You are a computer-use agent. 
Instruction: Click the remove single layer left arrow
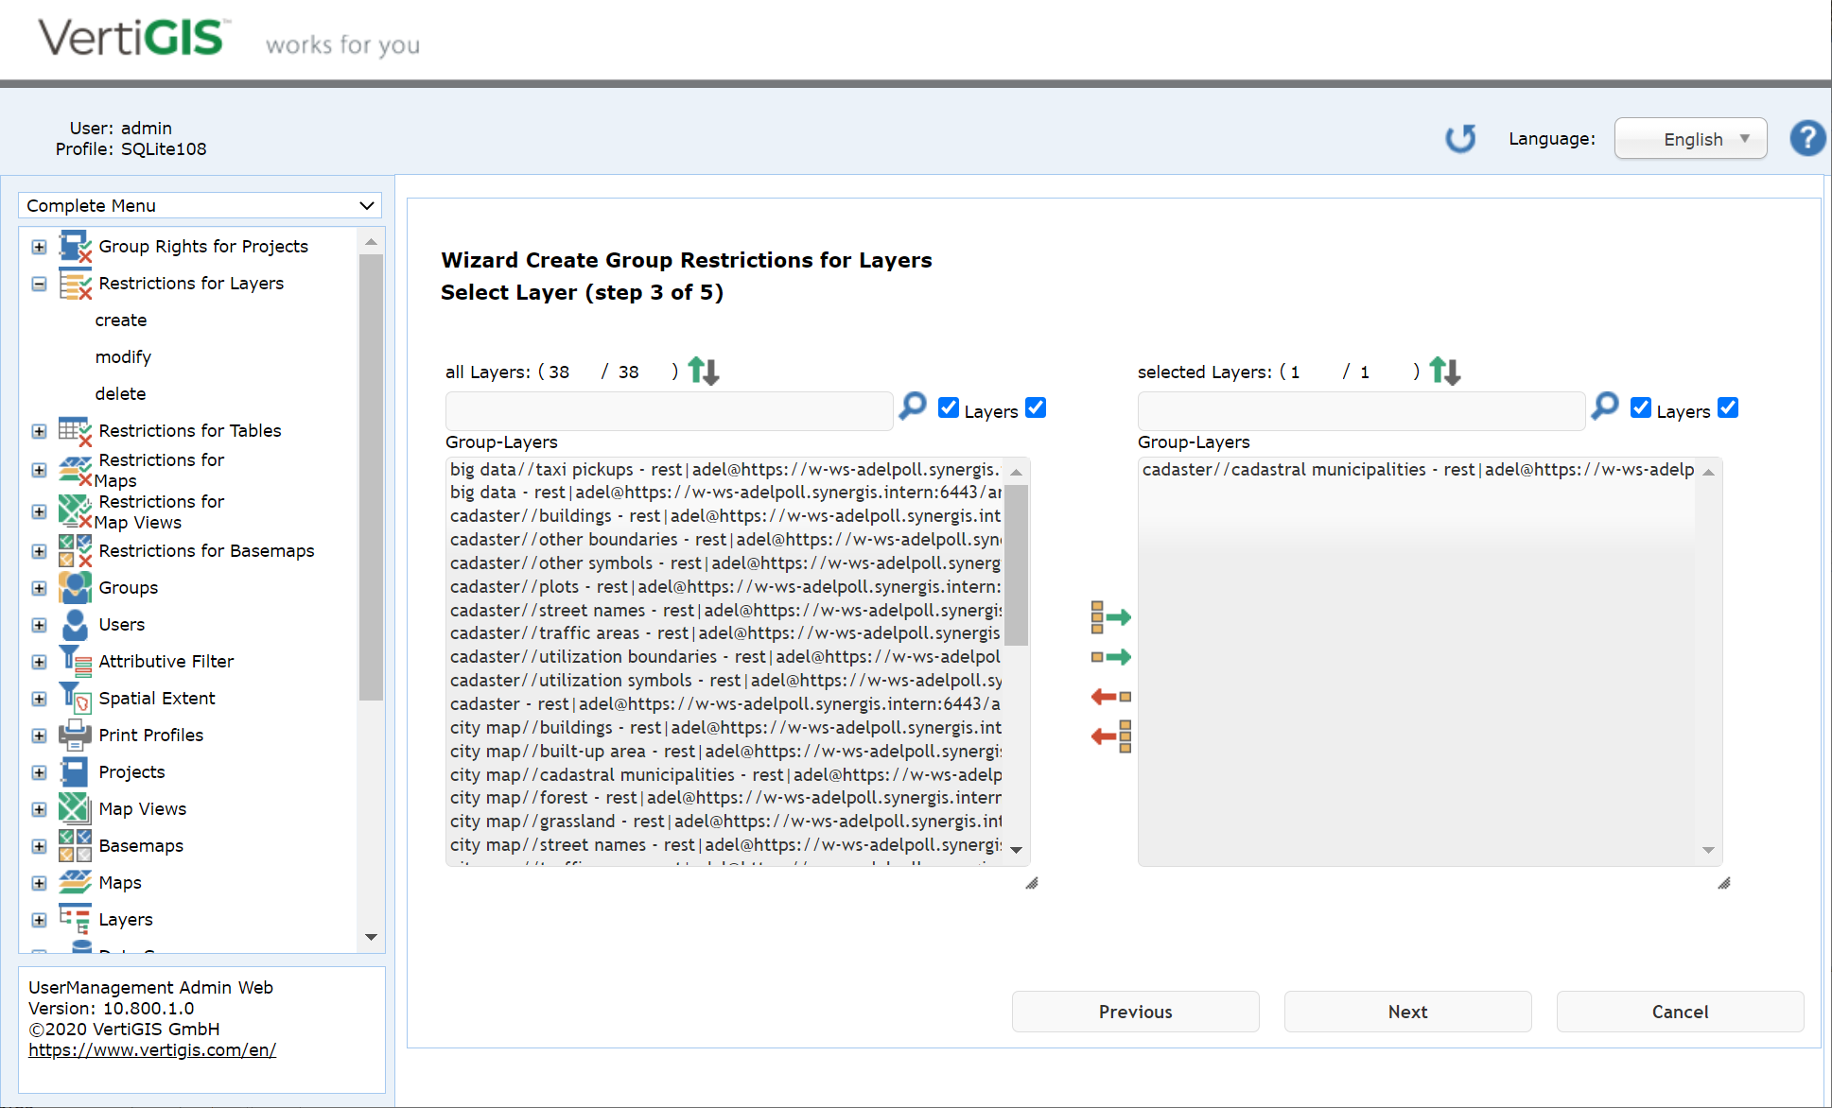tap(1110, 697)
